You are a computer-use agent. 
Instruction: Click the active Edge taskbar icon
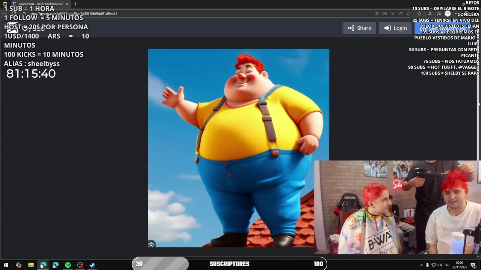coord(43,265)
